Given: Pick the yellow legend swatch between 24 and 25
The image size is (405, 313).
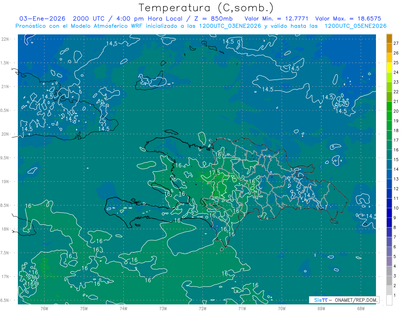Looking at the screenshot, I should (x=389, y=68).
